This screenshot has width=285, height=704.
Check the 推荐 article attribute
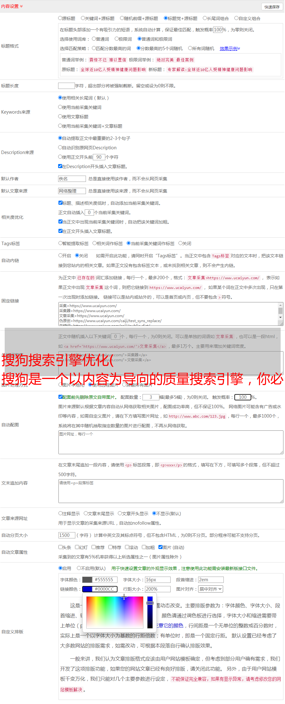pos(93,547)
